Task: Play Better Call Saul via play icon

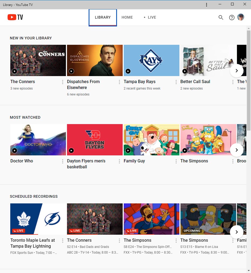Action: tap(185, 71)
